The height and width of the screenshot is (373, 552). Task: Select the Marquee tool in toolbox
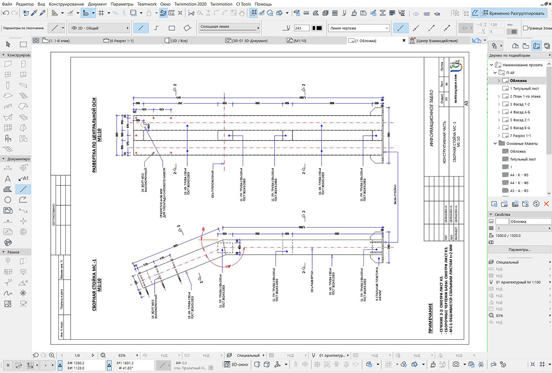(x=23, y=44)
